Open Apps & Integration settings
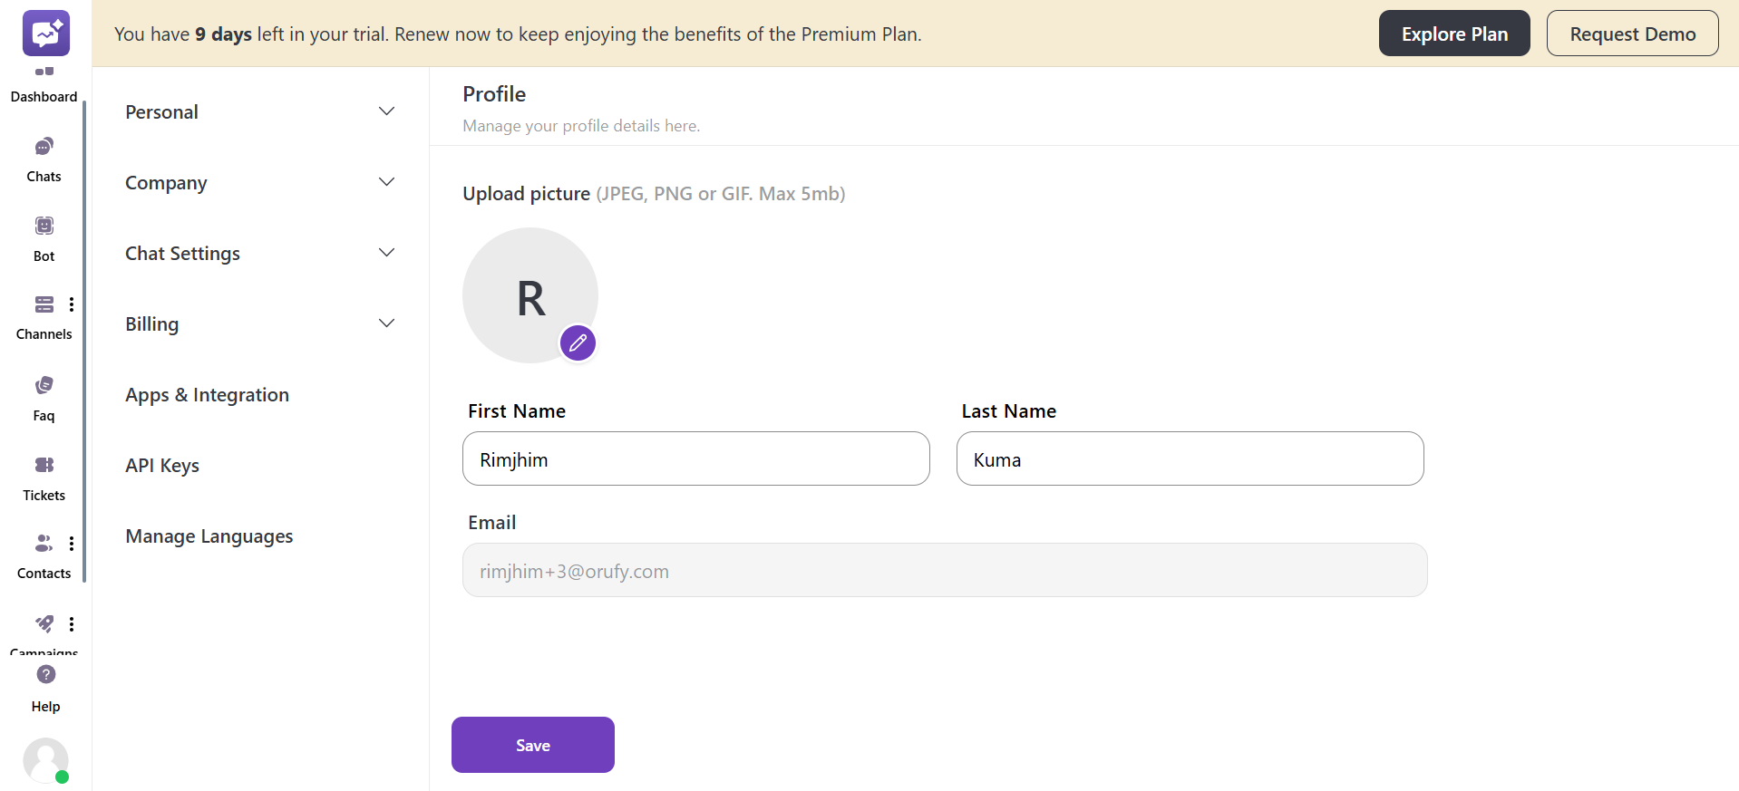The image size is (1739, 791). click(207, 395)
